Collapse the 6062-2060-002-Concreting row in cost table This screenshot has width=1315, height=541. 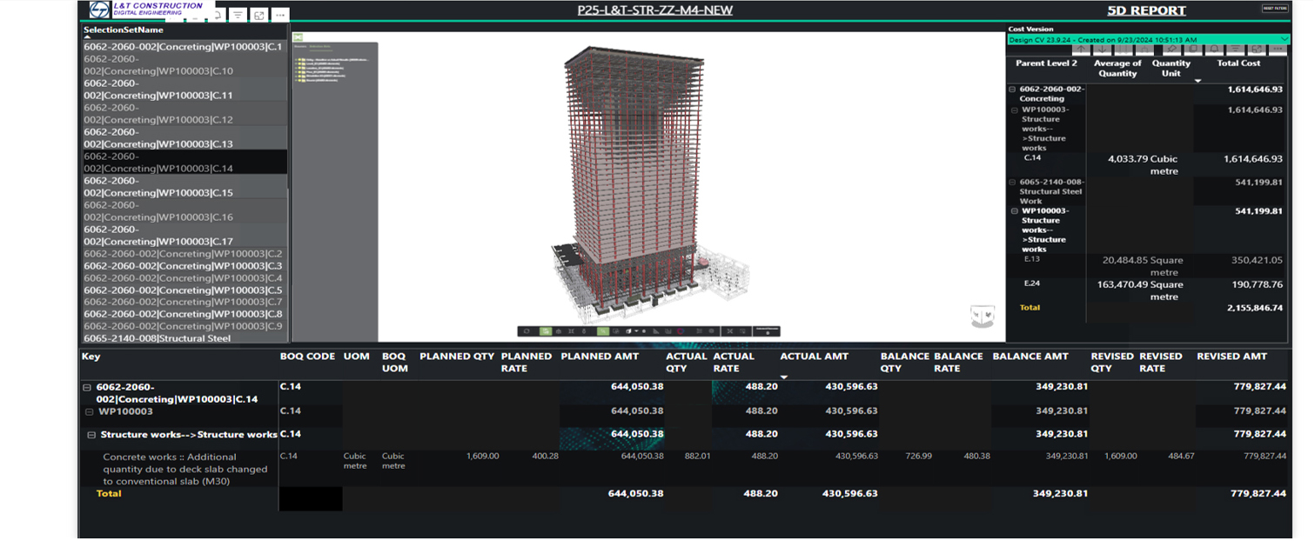pyautogui.click(x=1012, y=90)
